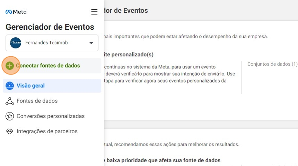Viewport: 298px width, 166px height.
Task: Click the Conversões personalizadas star icon
Action: coord(10,116)
